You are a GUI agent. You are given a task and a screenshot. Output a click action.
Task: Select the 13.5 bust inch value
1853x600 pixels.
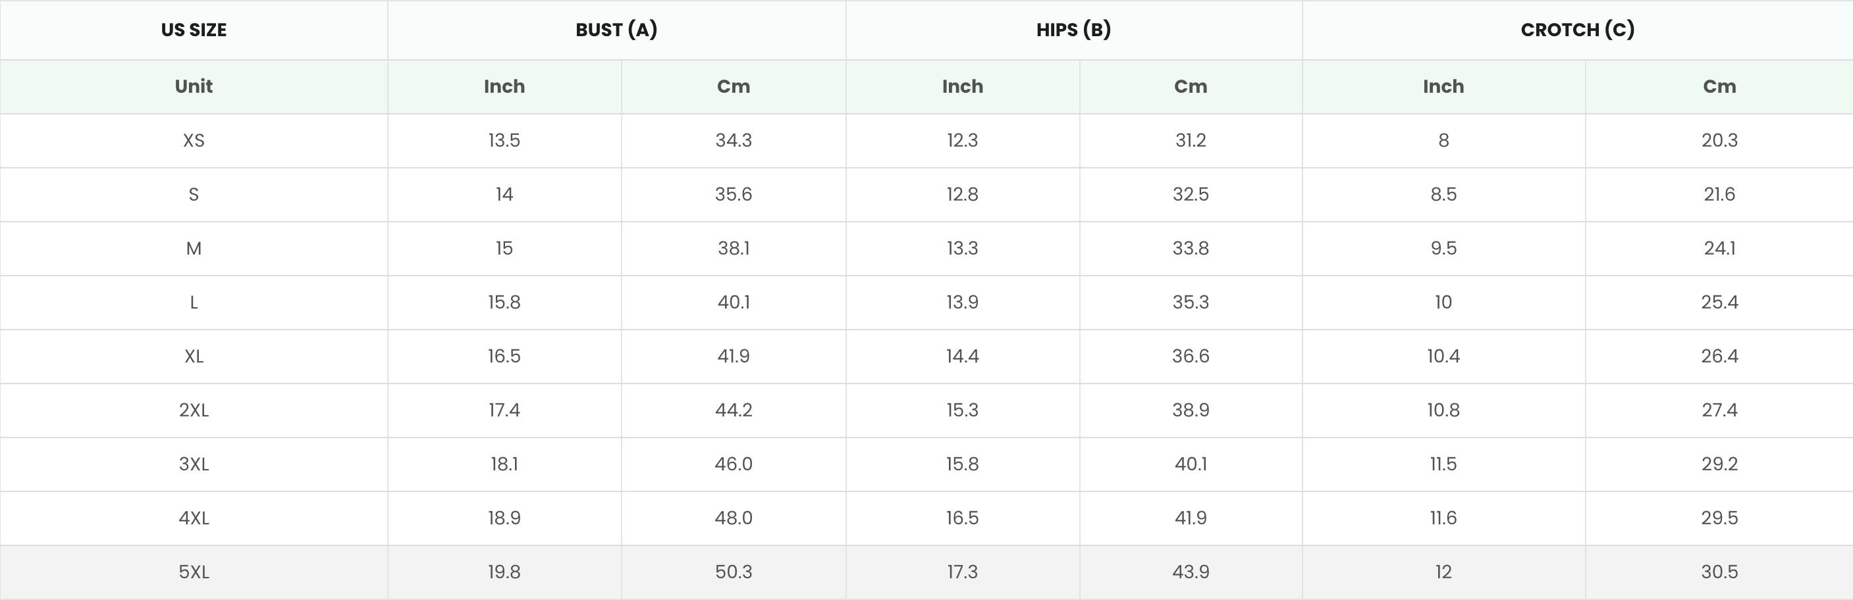pos(504,140)
